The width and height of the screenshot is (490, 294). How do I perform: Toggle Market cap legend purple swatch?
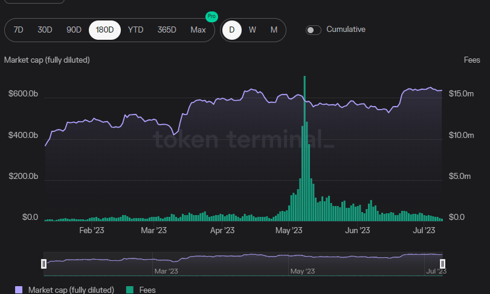tap(18, 290)
